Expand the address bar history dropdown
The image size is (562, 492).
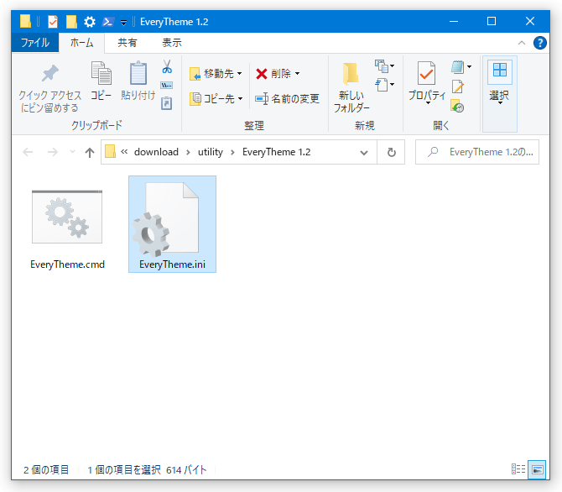[364, 153]
